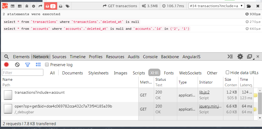Switch to the Console tab
The height and width of the screenshot is (129, 262).
coord(150,57)
